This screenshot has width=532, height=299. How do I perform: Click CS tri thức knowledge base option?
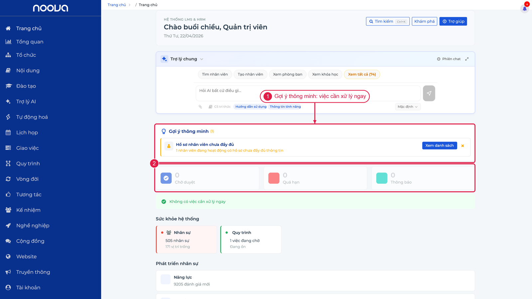219,107
